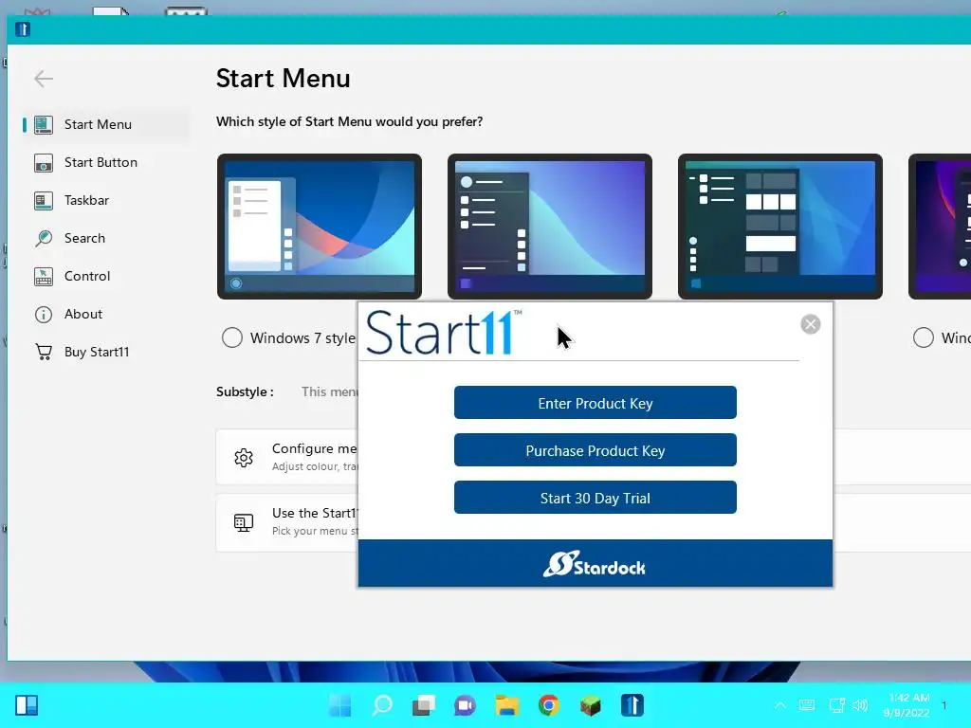Open the Start Button settings page
Screen dimensions: 971x728
point(106,162)
